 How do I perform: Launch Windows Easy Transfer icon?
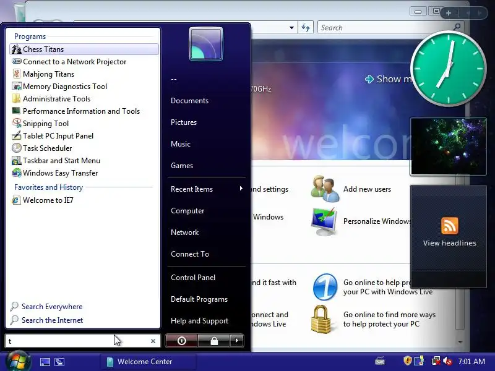(17, 173)
